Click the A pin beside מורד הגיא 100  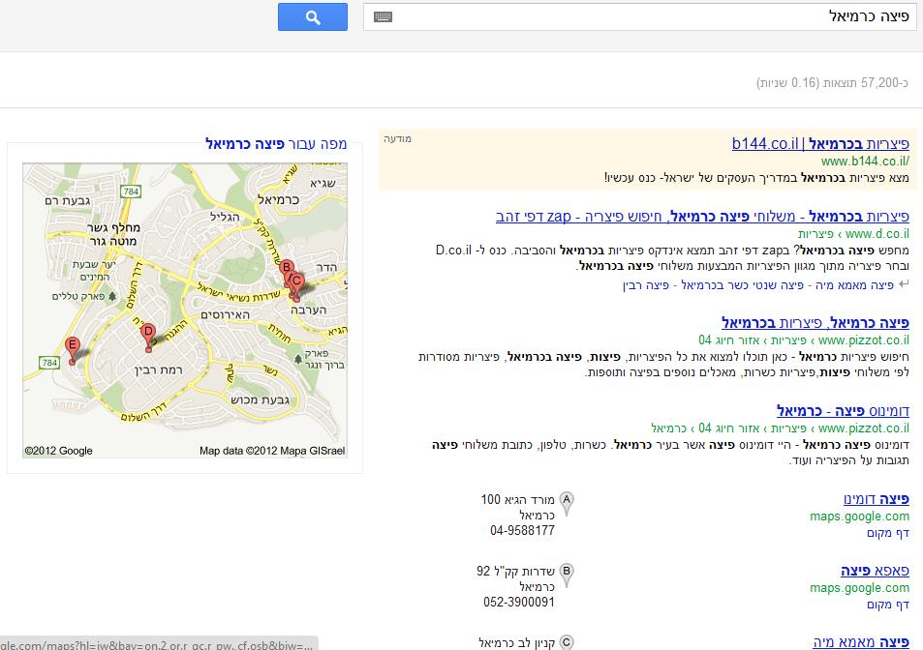click(567, 504)
